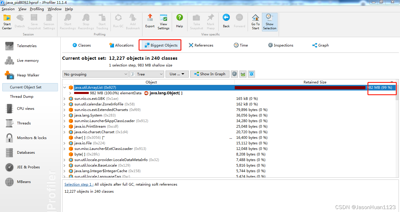Open the Live memory section

pos(28,60)
